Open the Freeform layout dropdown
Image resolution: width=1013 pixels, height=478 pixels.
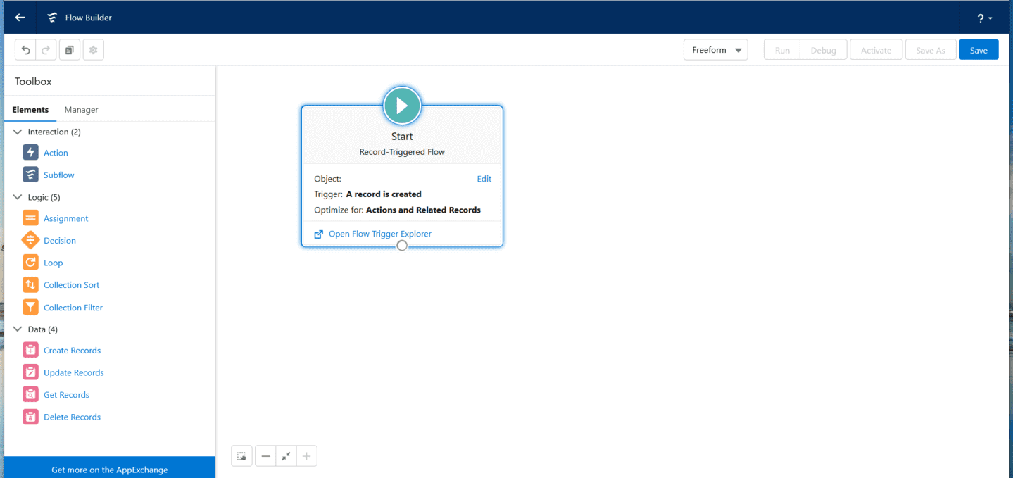tap(715, 49)
